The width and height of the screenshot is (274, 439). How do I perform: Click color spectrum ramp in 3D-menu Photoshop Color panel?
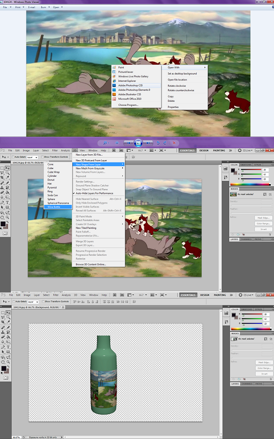(x=251, y=184)
